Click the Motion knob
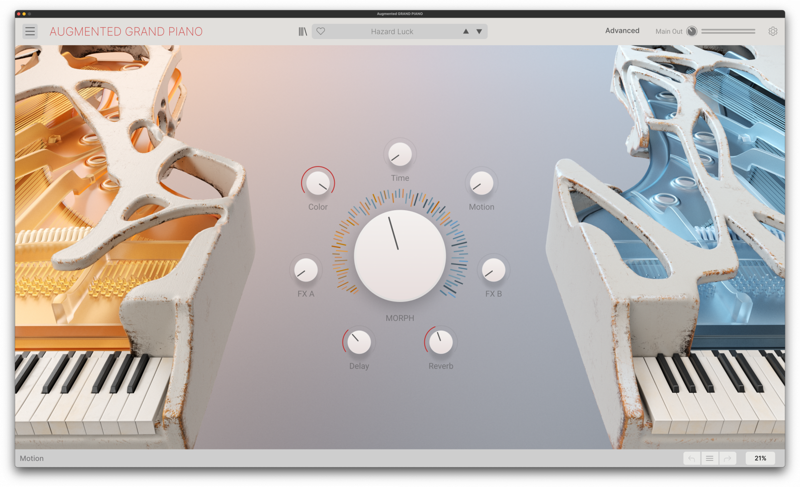 [481, 184]
